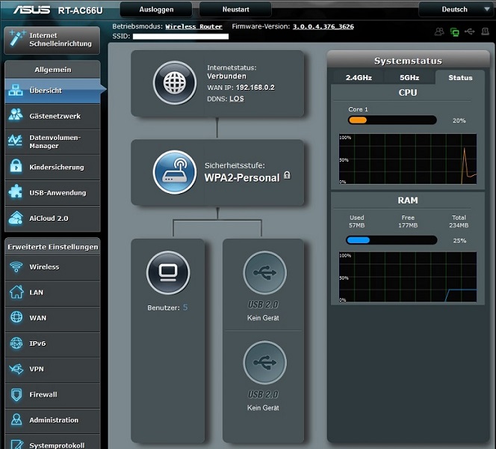This screenshot has height=449, width=496.
Task: Click the Wireless Router operating mode link
Action: pos(193,26)
